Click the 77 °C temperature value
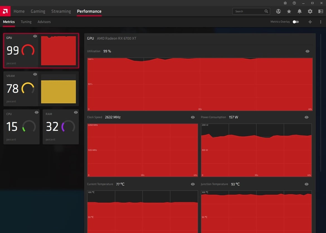Viewport: 326px width, 233px height. coord(120,184)
